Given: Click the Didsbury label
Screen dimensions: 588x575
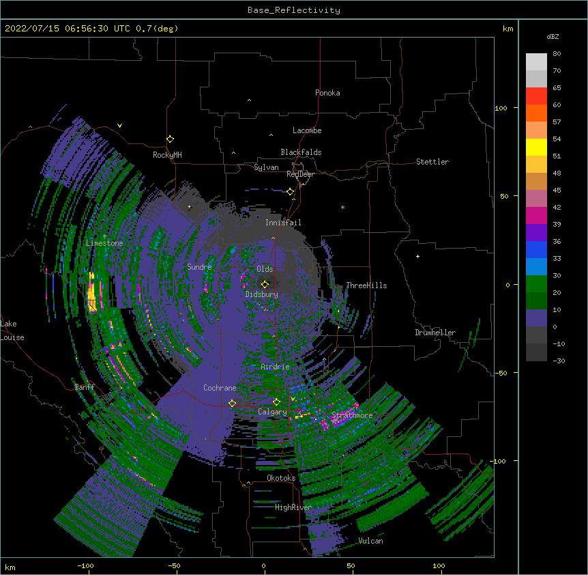Looking at the screenshot, I should coord(262,294).
